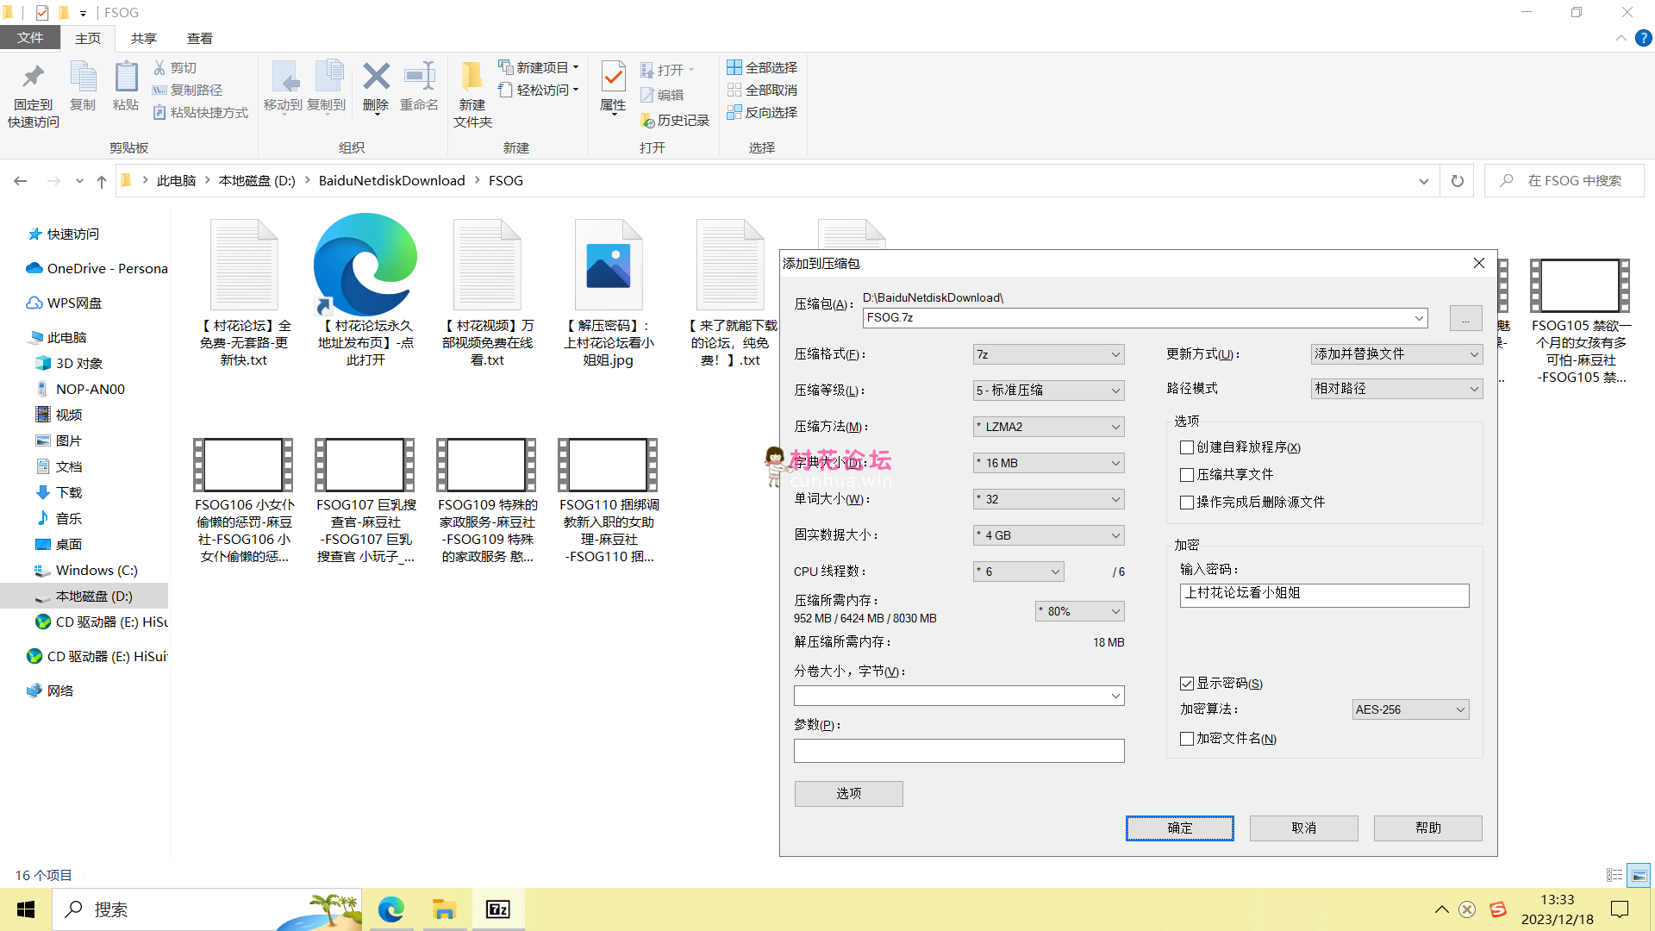The height and width of the screenshot is (931, 1655).
Task: Open the Edge shortcut file 村花论坛永久地址发布页
Action: click(365, 291)
